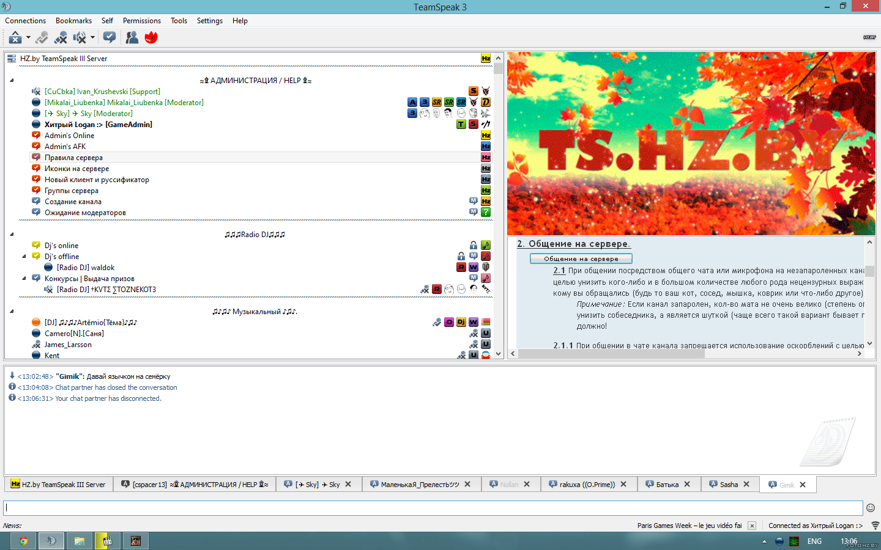This screenshot has height=550, width=881.
Task: Open the Contacts manager icon
Action: (132, 38)
